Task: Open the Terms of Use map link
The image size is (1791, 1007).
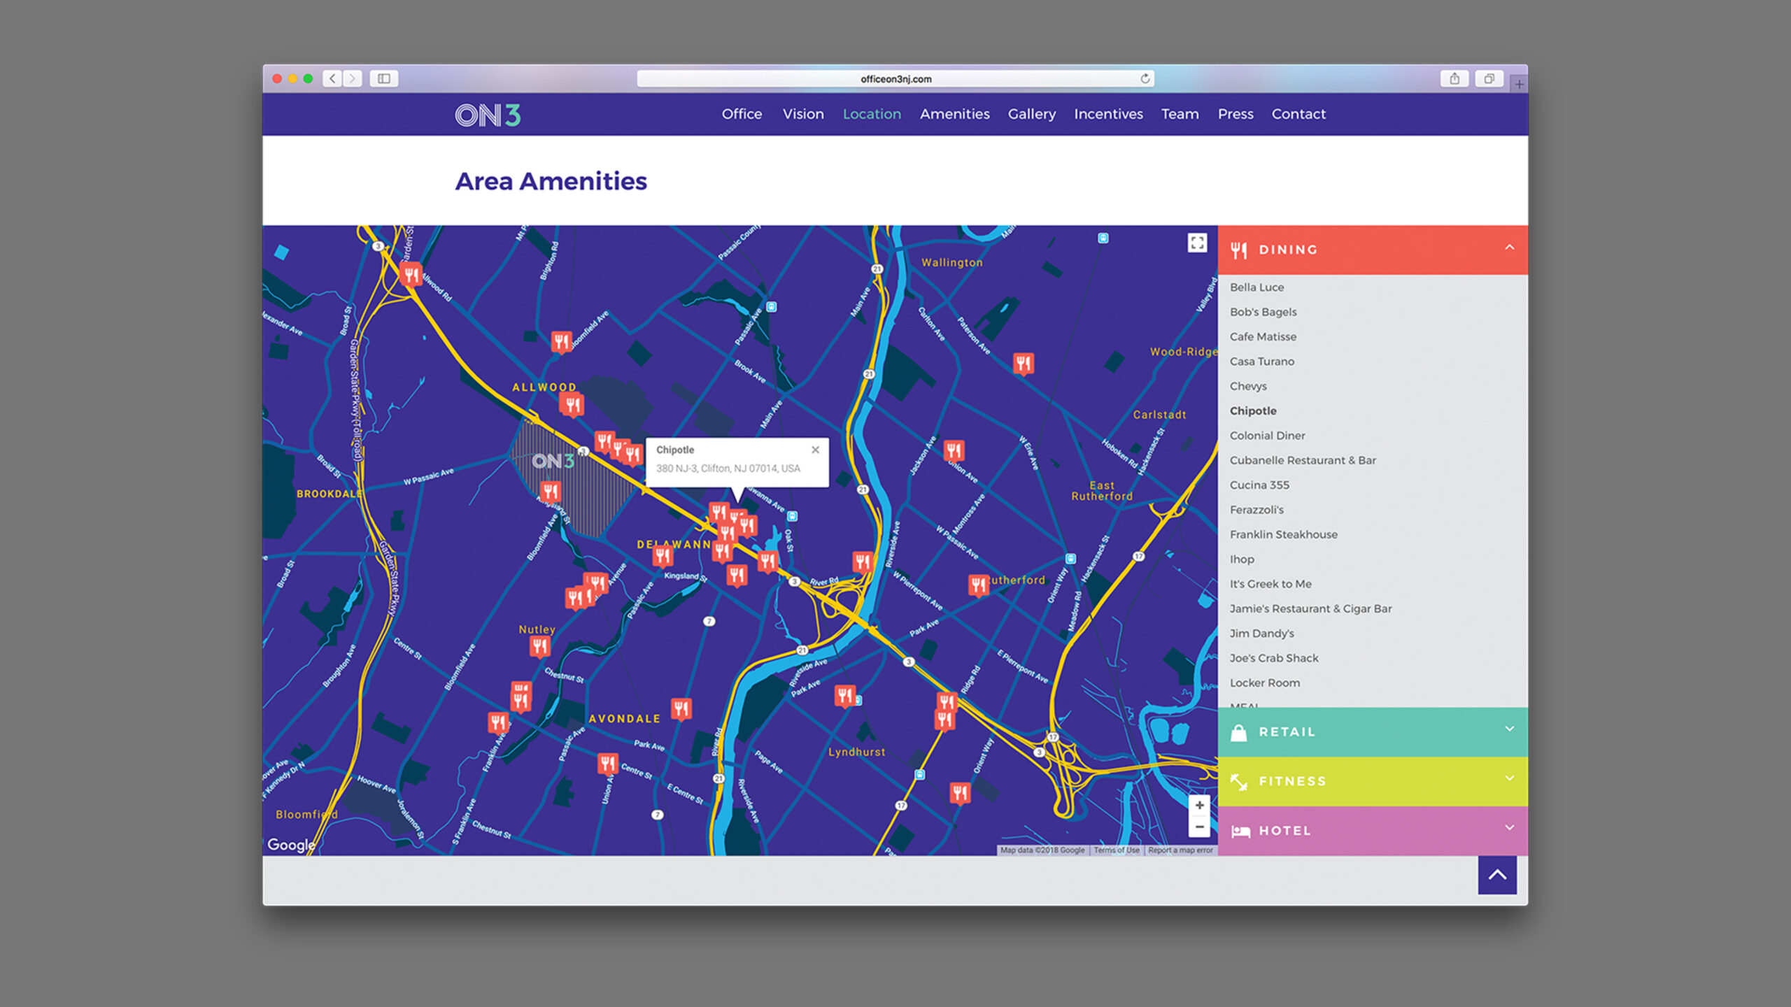Action: tap(1116, 850)
